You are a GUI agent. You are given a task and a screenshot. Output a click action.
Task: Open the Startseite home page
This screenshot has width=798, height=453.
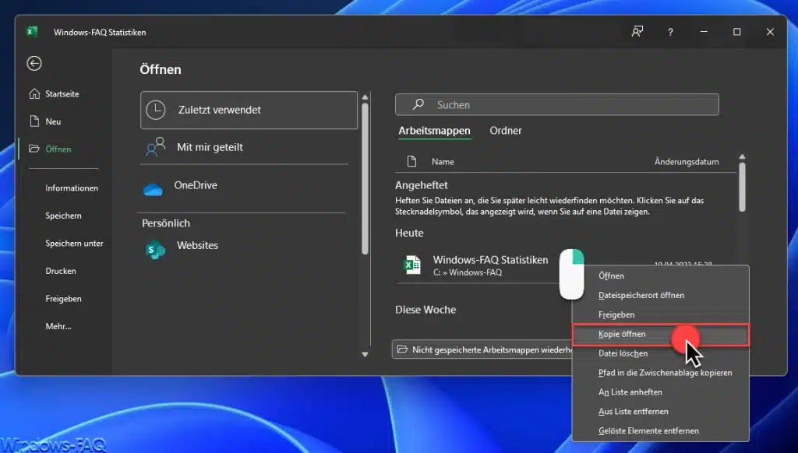[x=54, y=94]
